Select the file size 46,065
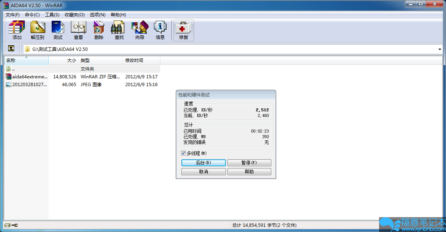Image resolution: width=446 pixels, height=232 pixels. [x=69, y=84]
